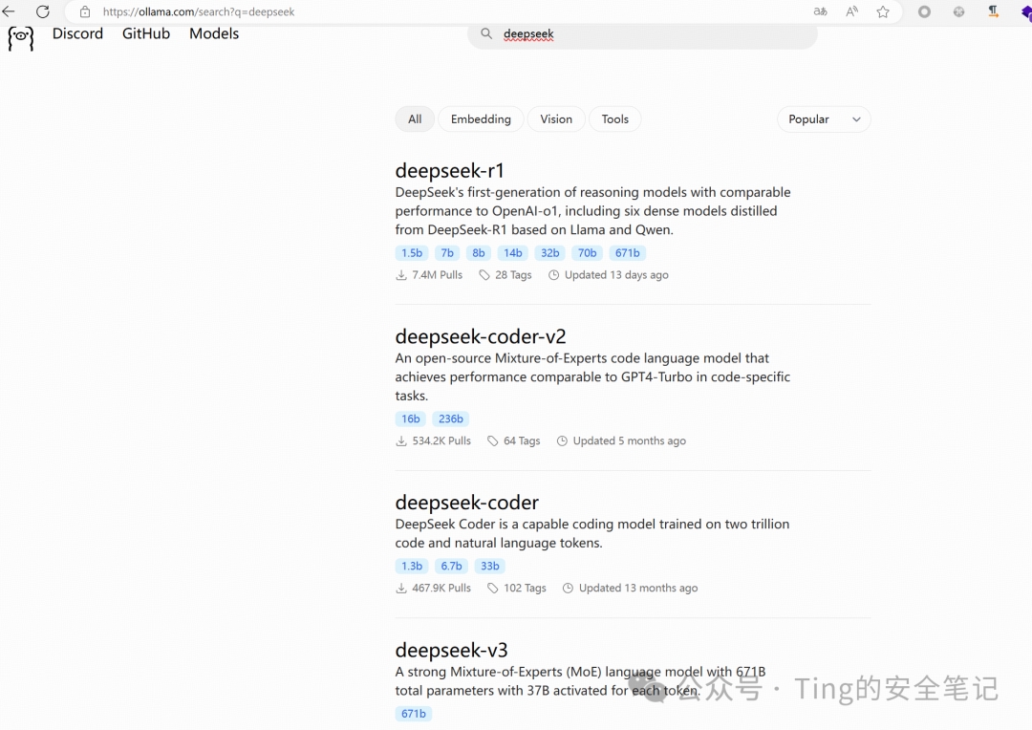Click the 467.9K Pulls text
Screen dimensions: 1032x730
point(441,589)
